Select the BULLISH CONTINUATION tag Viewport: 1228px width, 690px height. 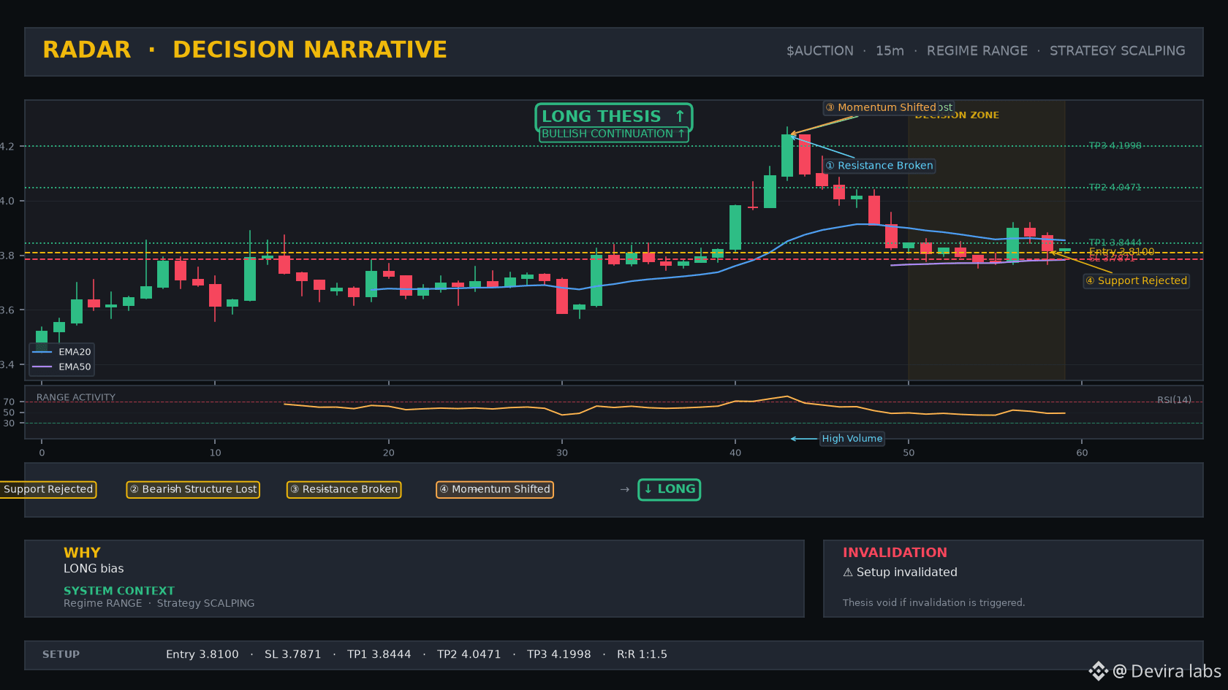coord(613,134)
